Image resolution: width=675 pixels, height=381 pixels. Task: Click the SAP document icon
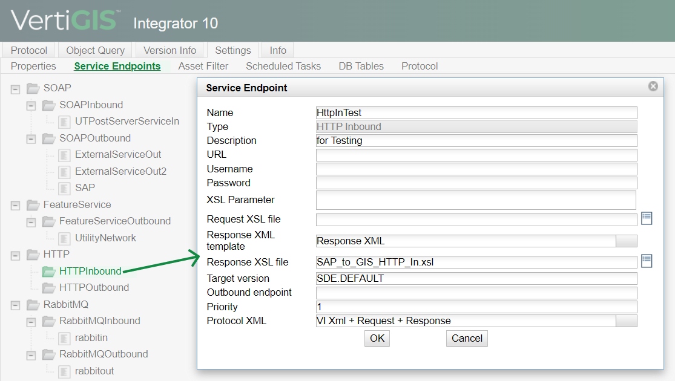tap(64, 188)
